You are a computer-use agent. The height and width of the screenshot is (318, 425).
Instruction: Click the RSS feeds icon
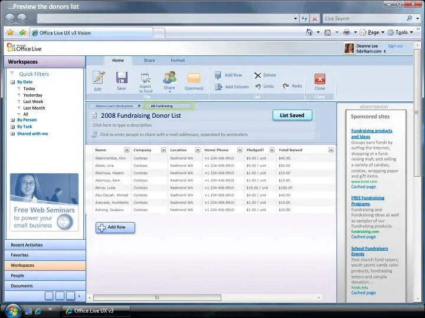coord(328,33)
